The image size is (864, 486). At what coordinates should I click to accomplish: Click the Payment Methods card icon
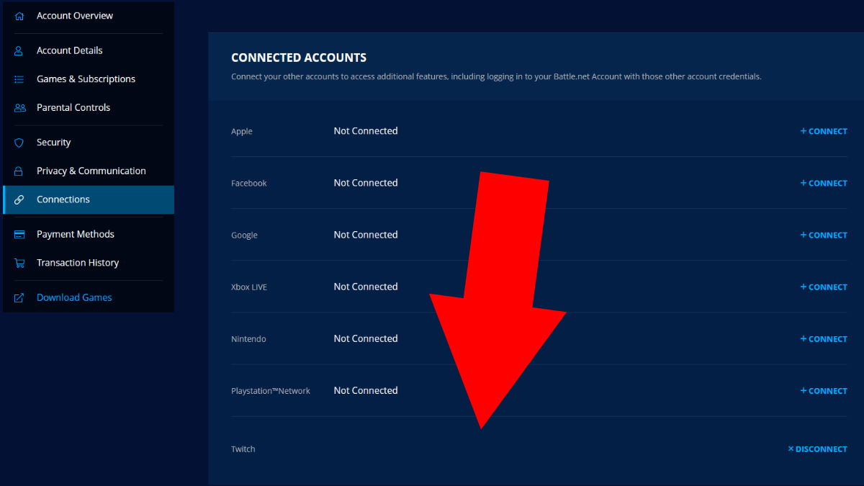(19, 235)
